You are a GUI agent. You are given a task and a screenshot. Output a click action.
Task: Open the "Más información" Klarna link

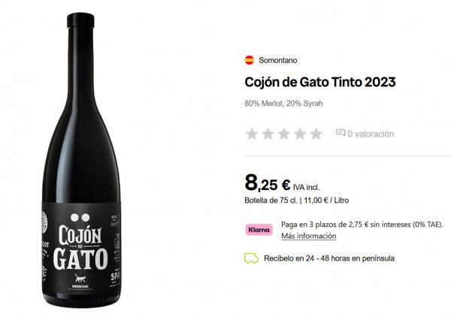point(308,236)
